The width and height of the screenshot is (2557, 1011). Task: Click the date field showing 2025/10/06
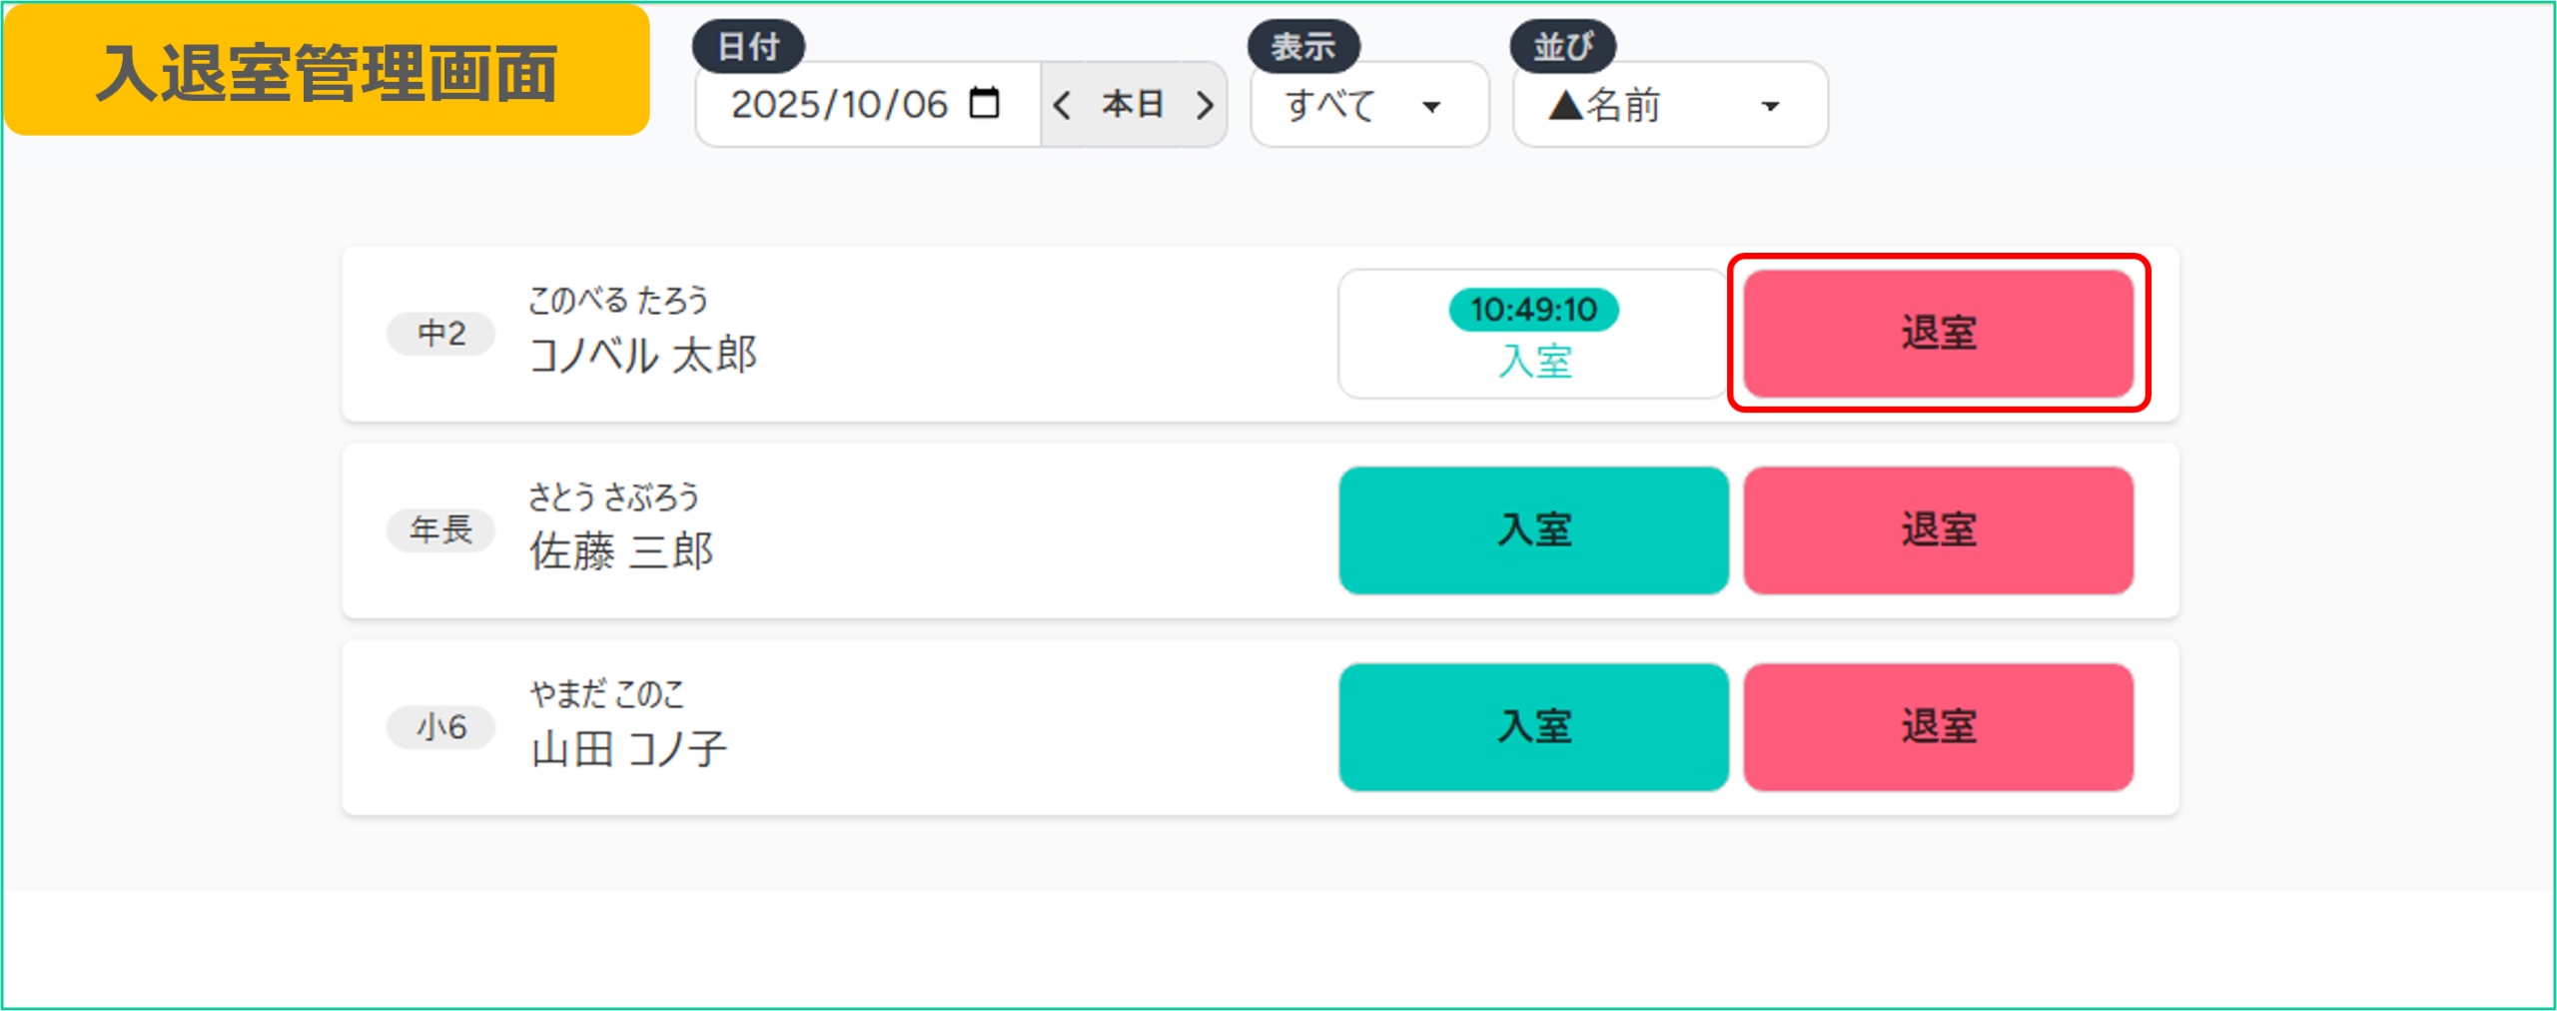(x=839, y=105)
